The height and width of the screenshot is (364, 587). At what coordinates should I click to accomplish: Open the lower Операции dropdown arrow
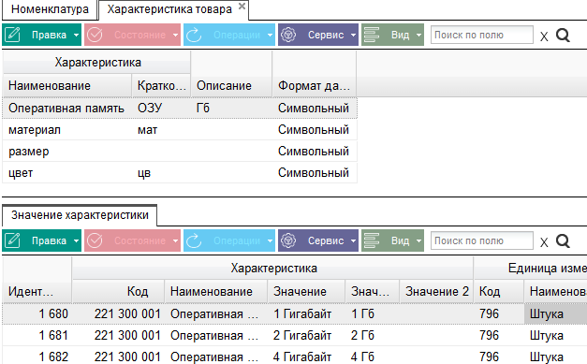[x=270, y=240]
